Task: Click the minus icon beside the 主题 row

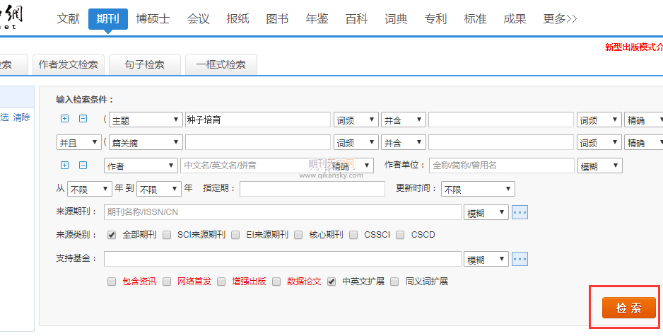Action: 83,120
